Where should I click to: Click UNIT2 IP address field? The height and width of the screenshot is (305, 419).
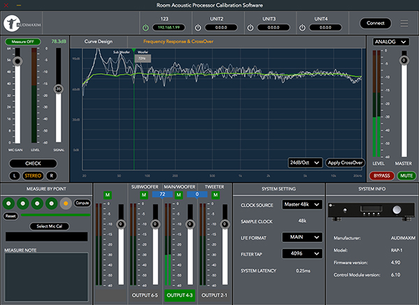[x=221, y=27]
